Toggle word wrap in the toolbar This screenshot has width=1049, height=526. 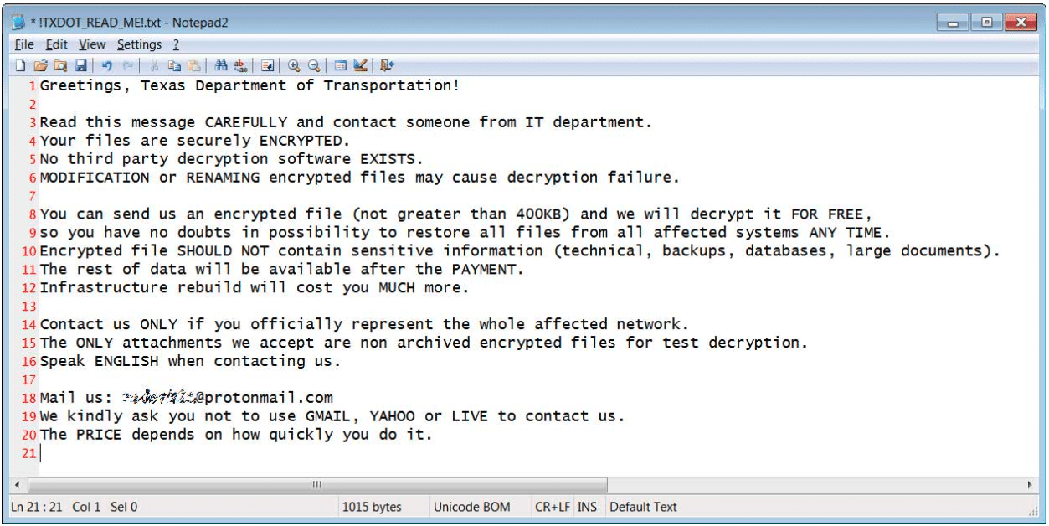pyautogui.click(x=268, y=65)
